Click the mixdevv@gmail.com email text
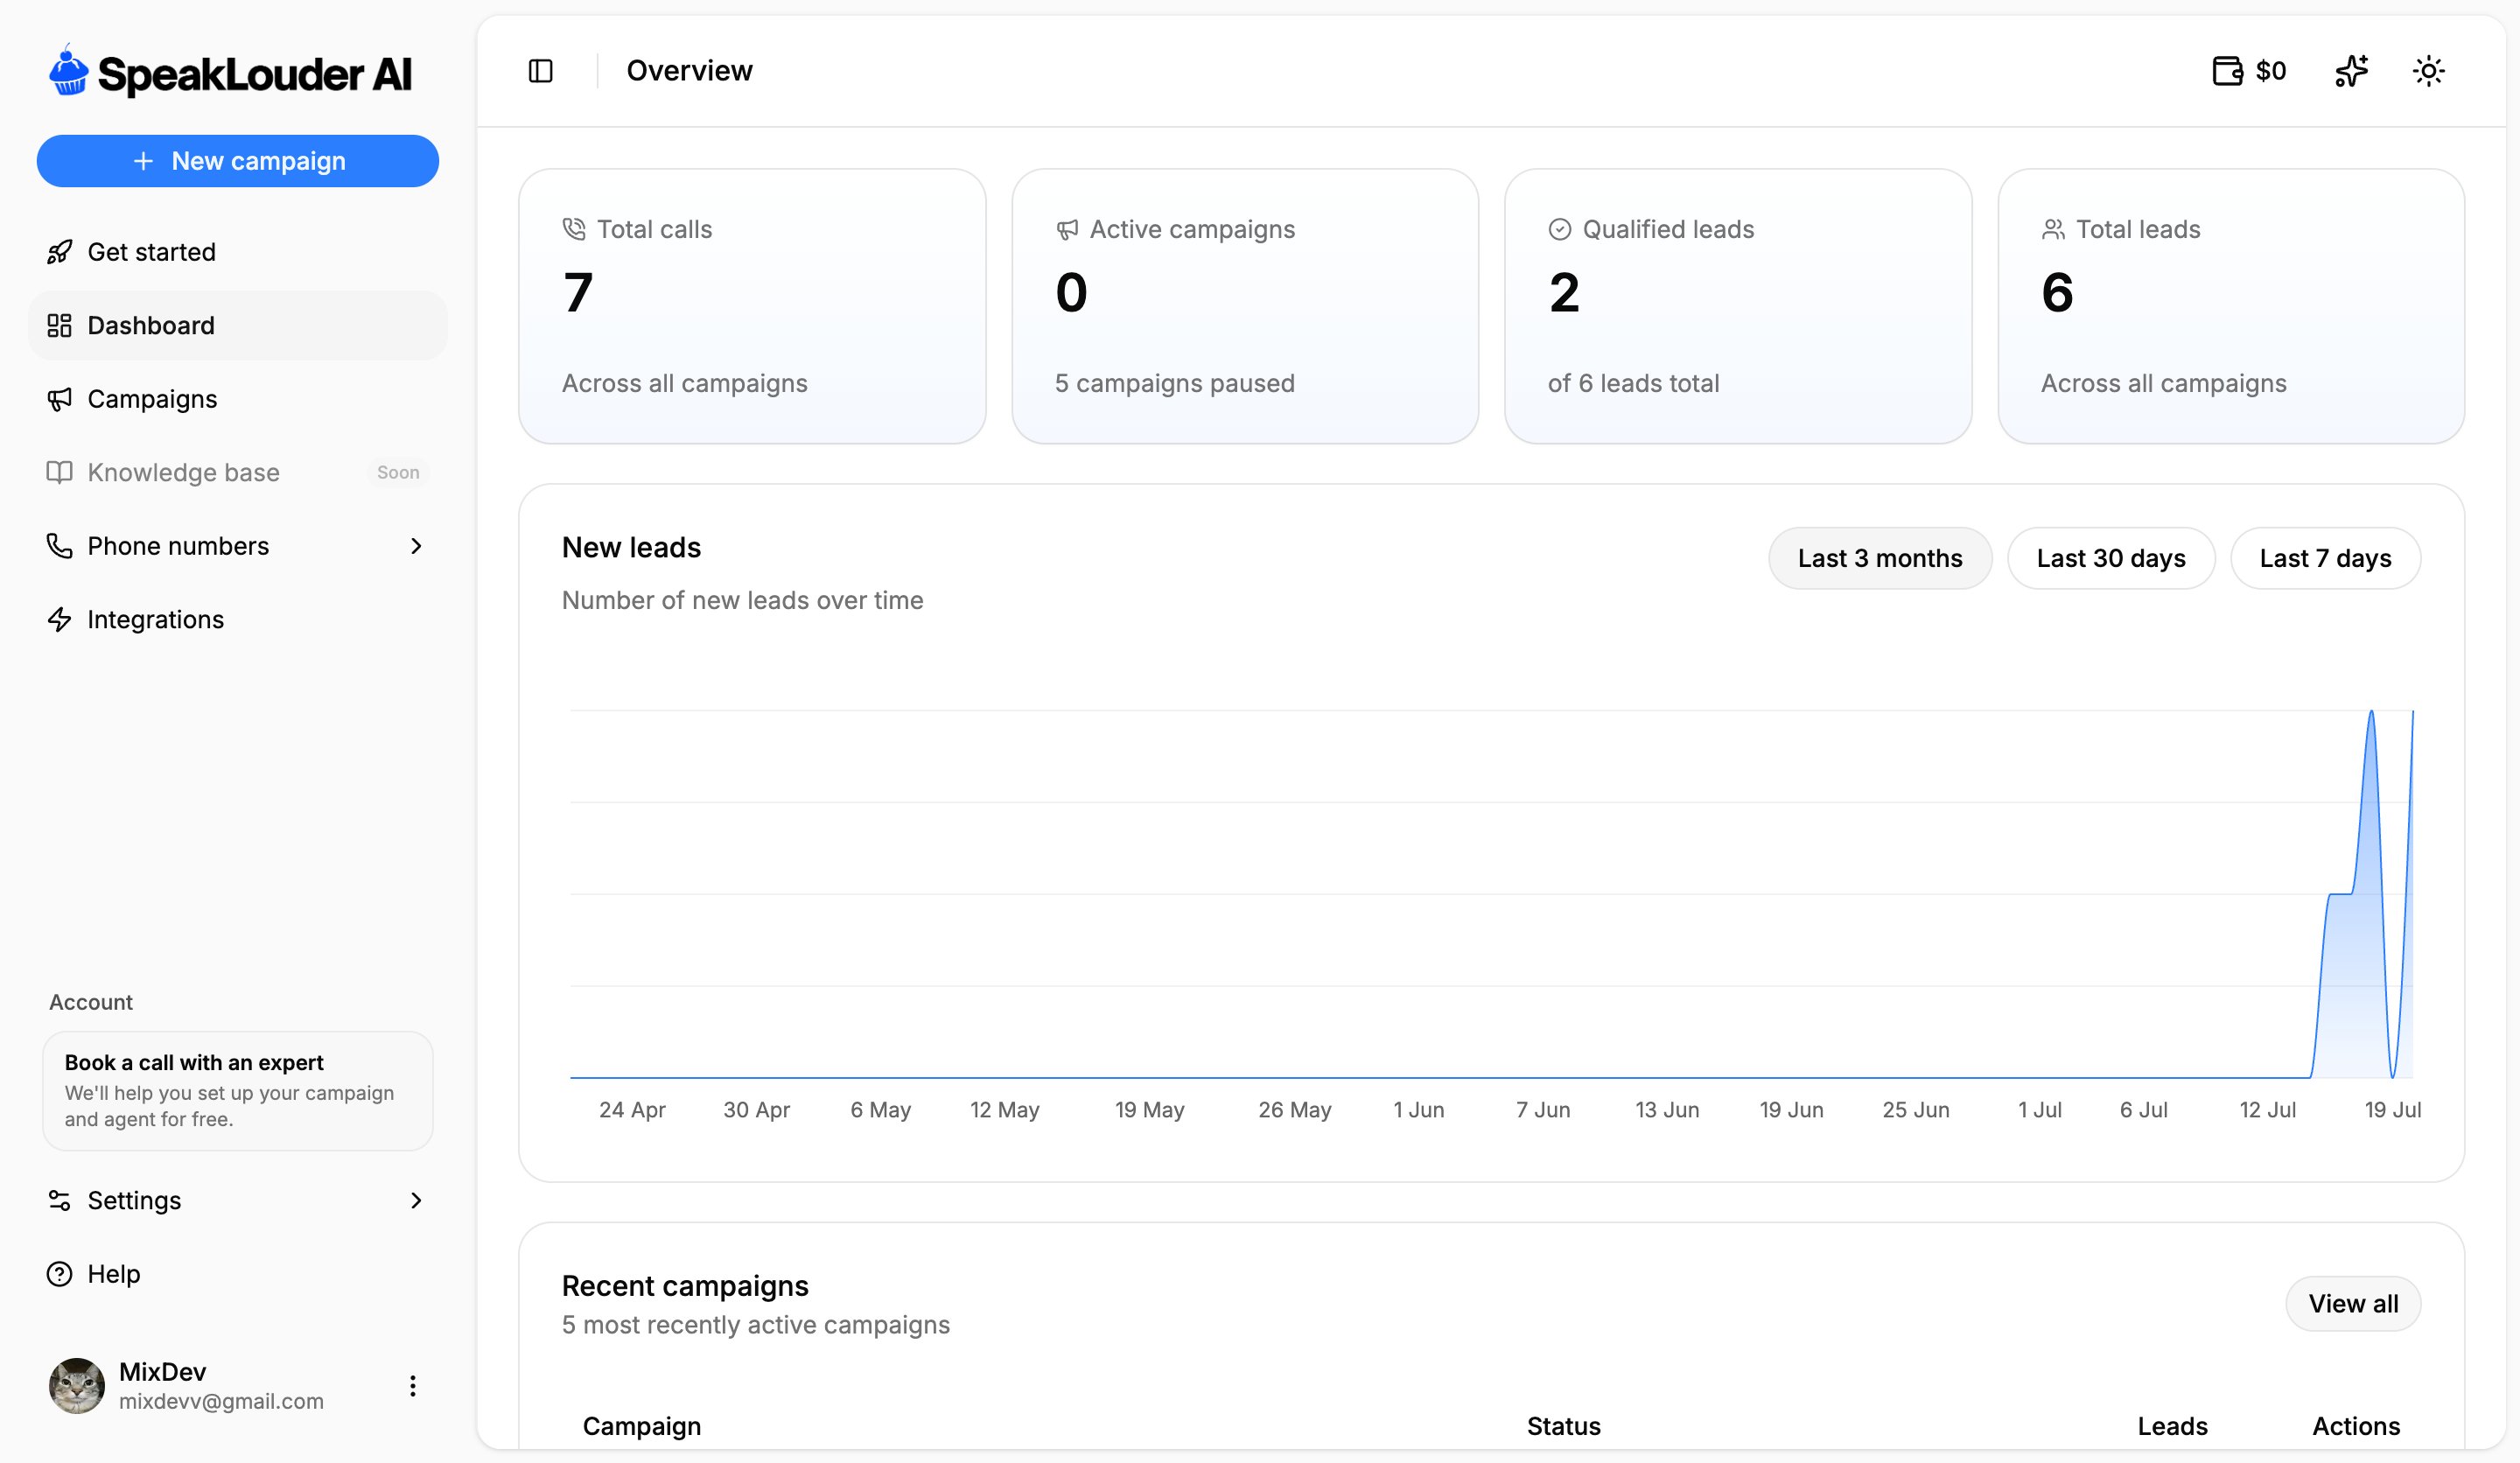This screenshot has width=2520, height=1463. click(221, 1401)
